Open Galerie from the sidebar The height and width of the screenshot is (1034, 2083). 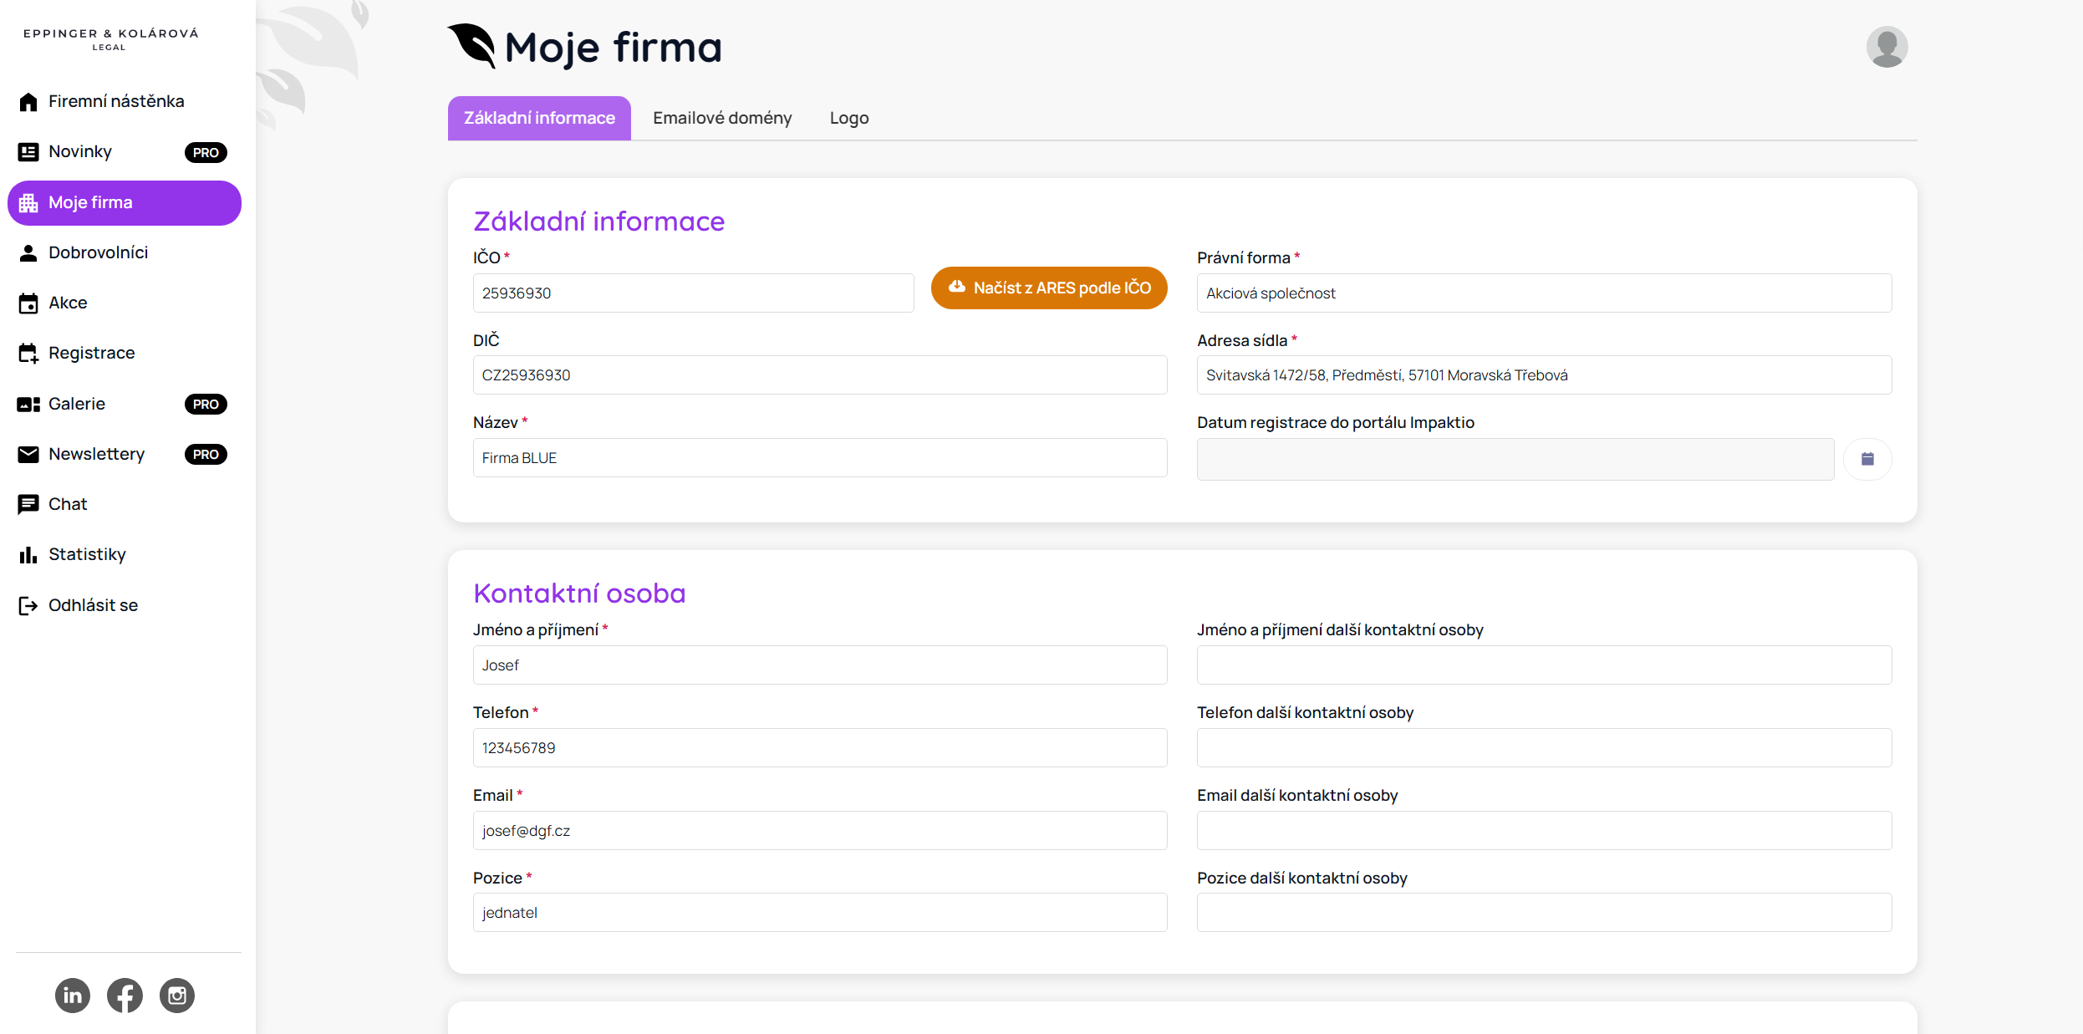77,404
